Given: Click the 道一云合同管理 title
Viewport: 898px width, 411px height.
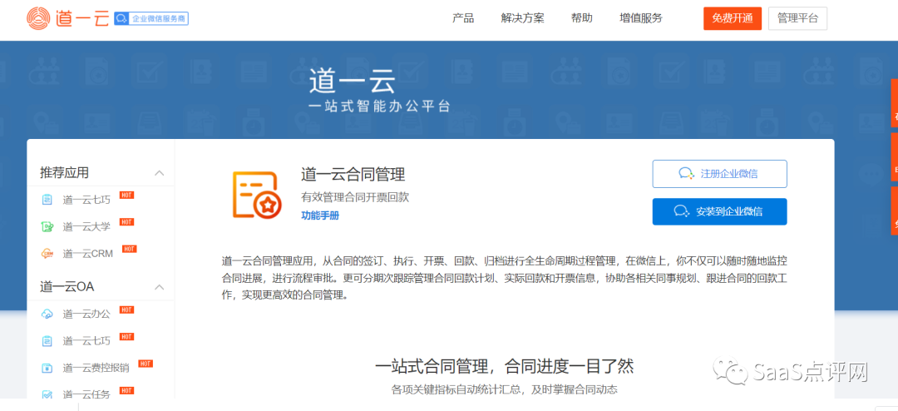Looking at the screenshot, I should click(353, 174).
